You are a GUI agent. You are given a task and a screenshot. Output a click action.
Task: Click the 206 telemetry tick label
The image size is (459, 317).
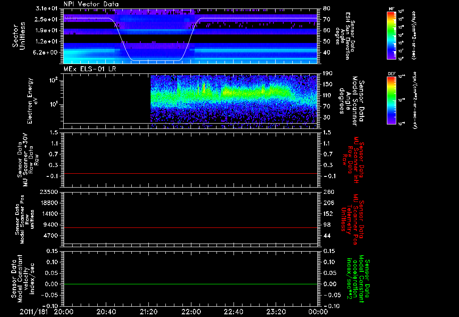tap(328, 203)
